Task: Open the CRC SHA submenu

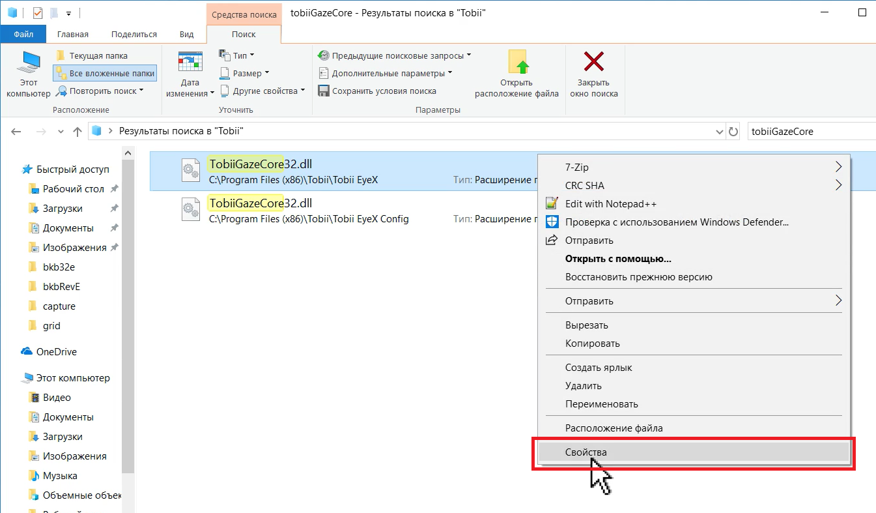Action: pos(695,186)
